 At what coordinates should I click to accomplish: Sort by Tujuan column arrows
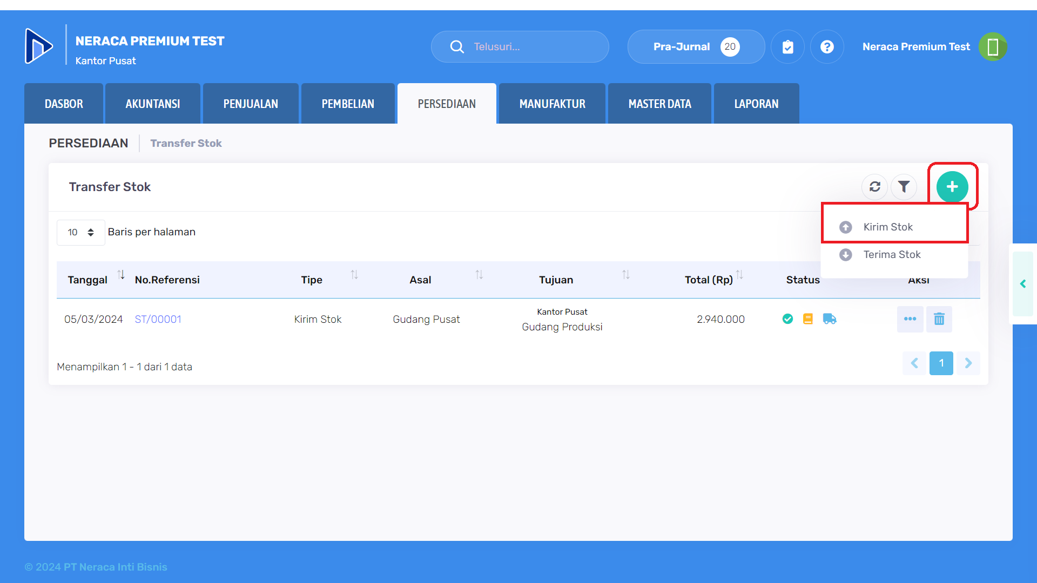tap(626, 275)
